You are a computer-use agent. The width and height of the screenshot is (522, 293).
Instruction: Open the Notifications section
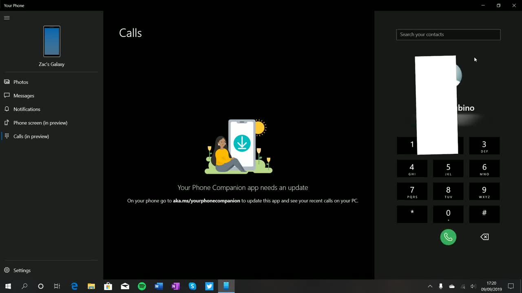[x=51, y=109]
